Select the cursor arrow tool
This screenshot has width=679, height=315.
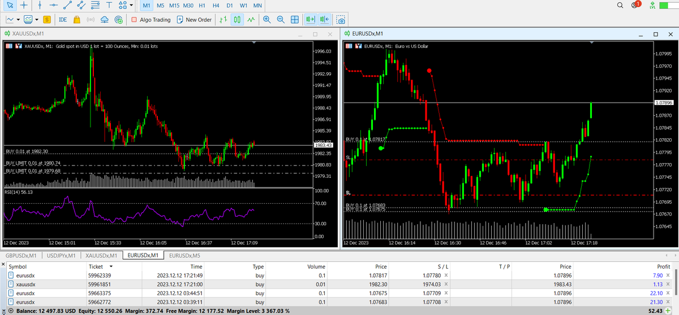[x=10, y=5]
